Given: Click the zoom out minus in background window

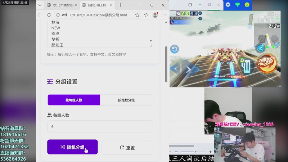Looking at the screenshot, I should 176,152.
